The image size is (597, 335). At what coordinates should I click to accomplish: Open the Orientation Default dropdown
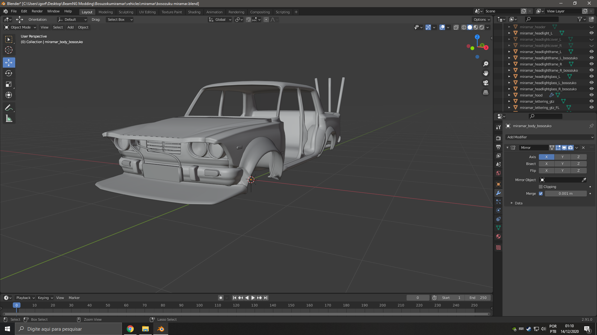click(x=72, y=20)
